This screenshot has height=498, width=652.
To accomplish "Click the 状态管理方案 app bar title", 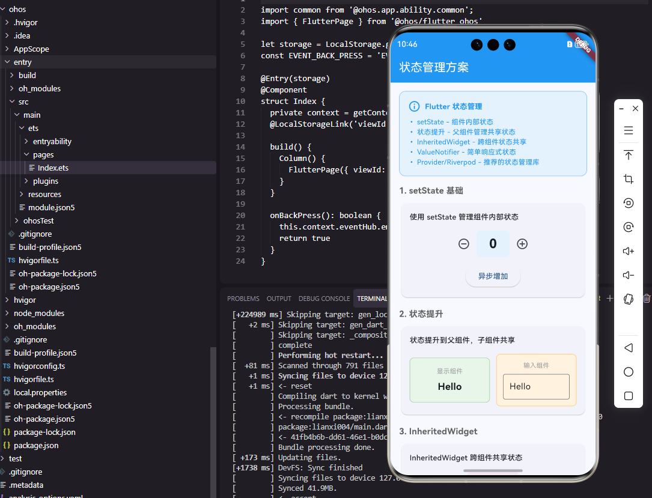I will [434, 67].
